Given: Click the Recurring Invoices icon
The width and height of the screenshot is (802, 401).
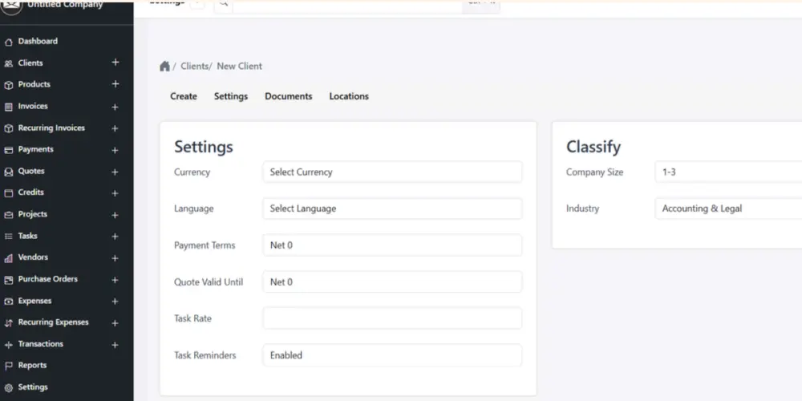Looking at the screenshot, I should tap(8, 128).
